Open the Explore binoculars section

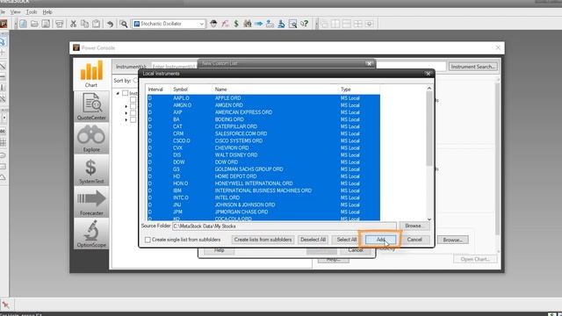tap(91, 139)
